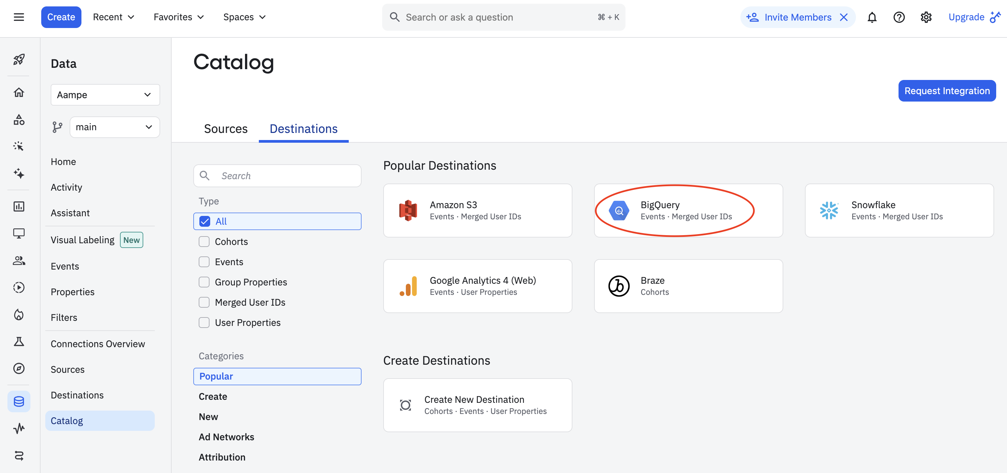The height and width of the screenshot is (473, 1007).
Task: Open the settings gear icon
Action: tap(926, 17)
